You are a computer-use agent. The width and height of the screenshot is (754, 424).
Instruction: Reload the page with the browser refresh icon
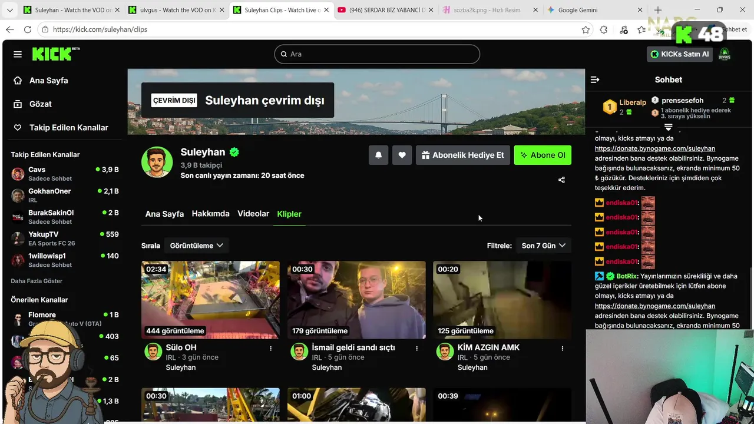point(27,29)
